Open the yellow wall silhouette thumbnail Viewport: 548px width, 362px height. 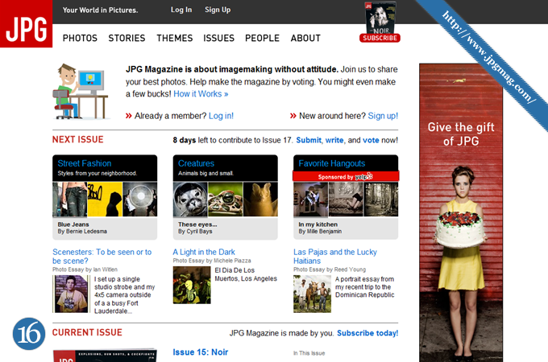(x=105, y=200)
